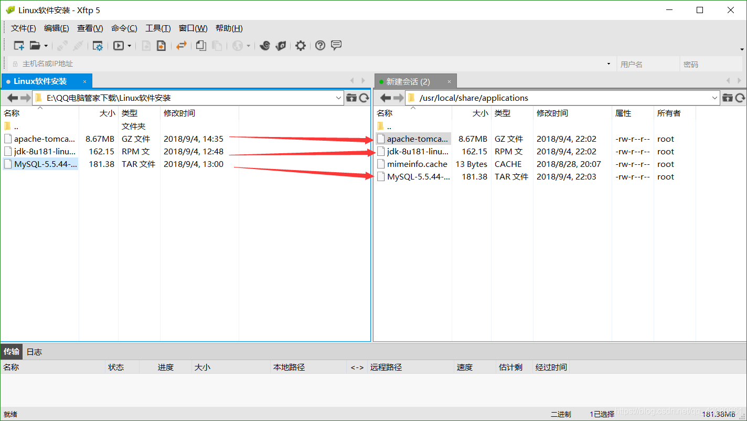Sort remote files by 所有者 column
Viewport: 747px width, 421px height.
coord(675,113)
